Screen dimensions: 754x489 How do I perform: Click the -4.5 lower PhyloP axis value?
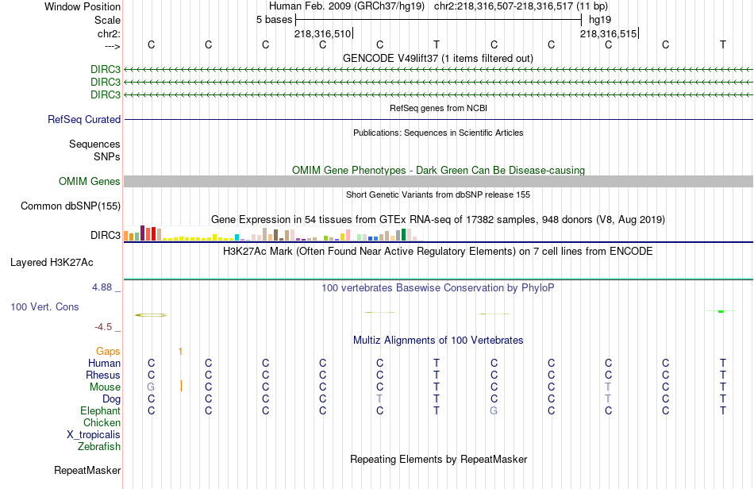tap(103, 327)
